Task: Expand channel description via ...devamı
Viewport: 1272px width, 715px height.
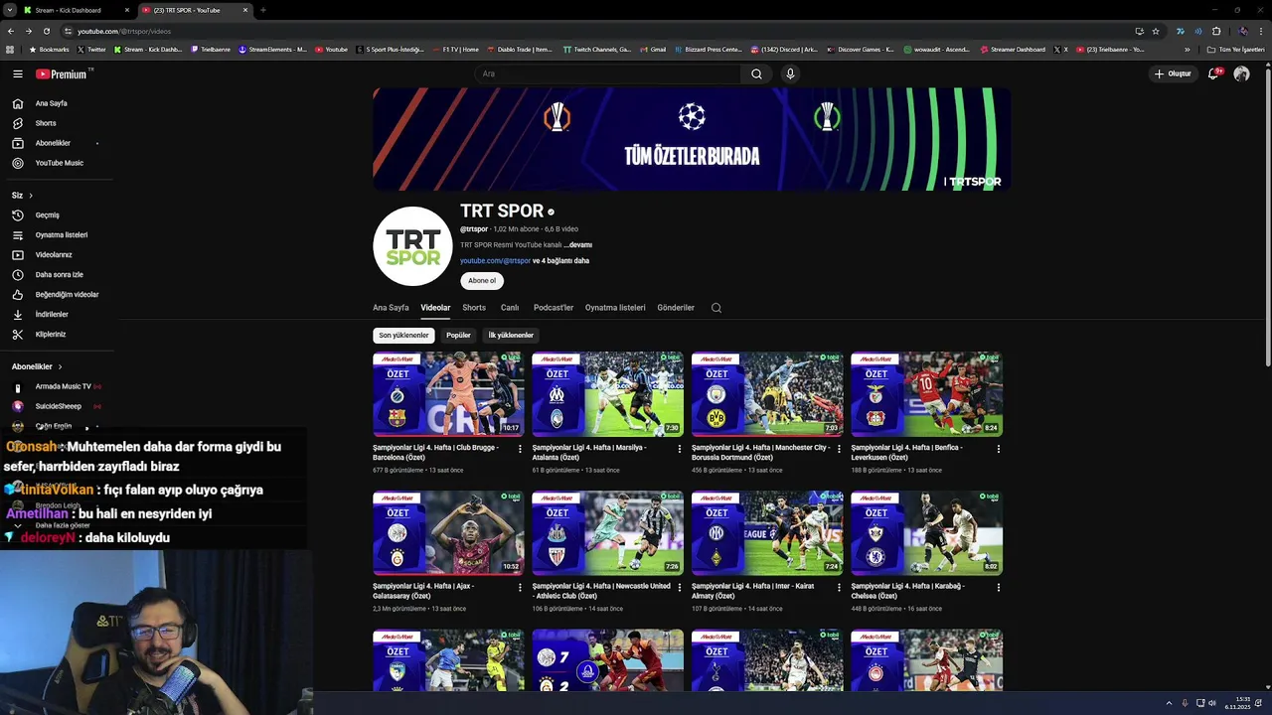Action: pyautogui.click(x=577, y=245)
